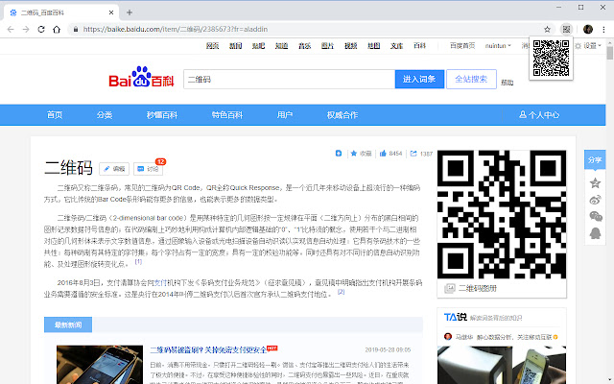614x384 pixels.
Task: Open 秒懂百科 in the navigation bar
Action: point(162,115)
